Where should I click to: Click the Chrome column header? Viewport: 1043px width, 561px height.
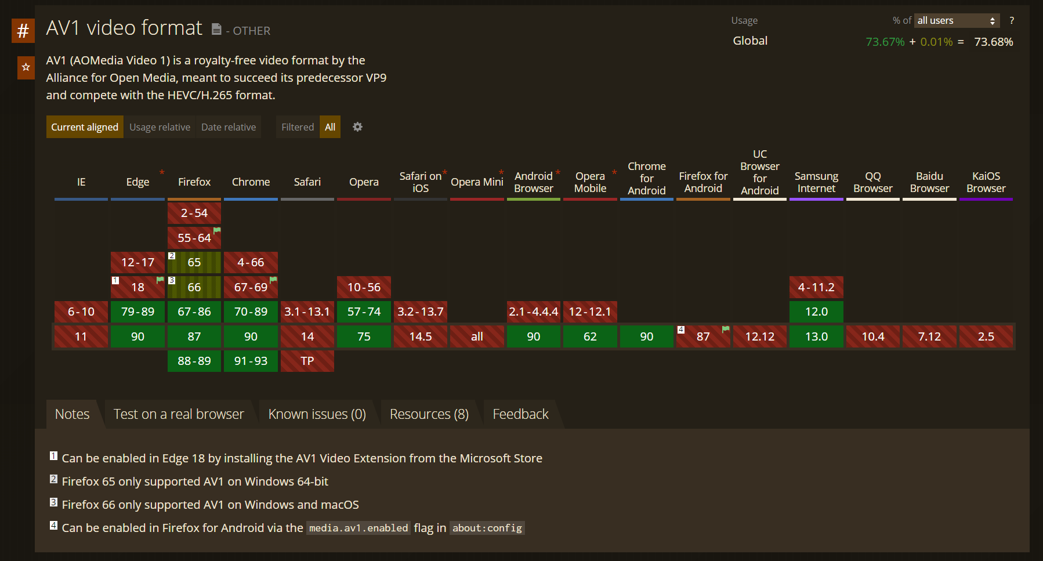click(x=251, y=182)
